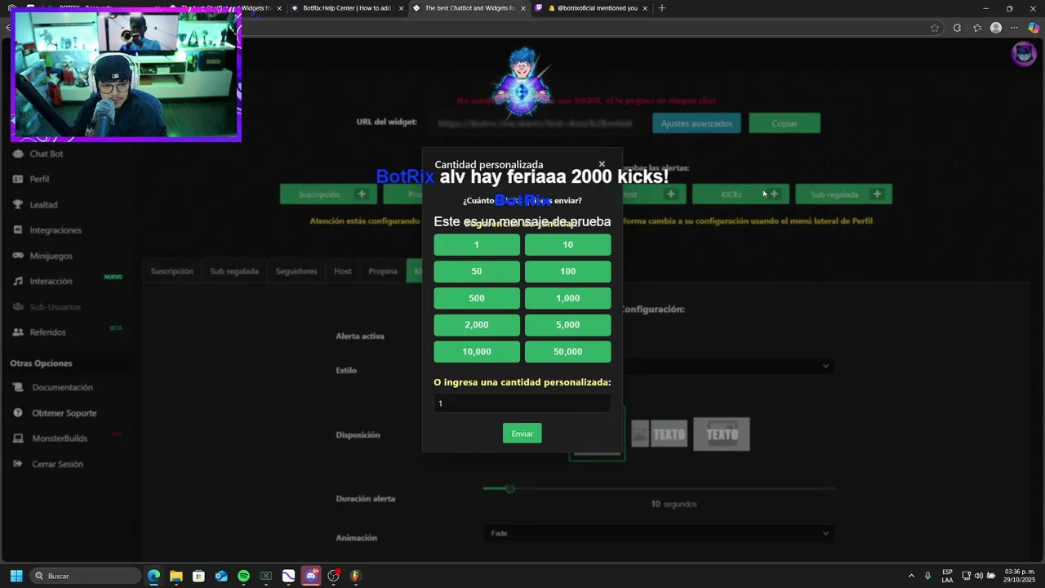Open Microsoft Edge from taskbar
1045x588 pixels.
pos(153,576)
